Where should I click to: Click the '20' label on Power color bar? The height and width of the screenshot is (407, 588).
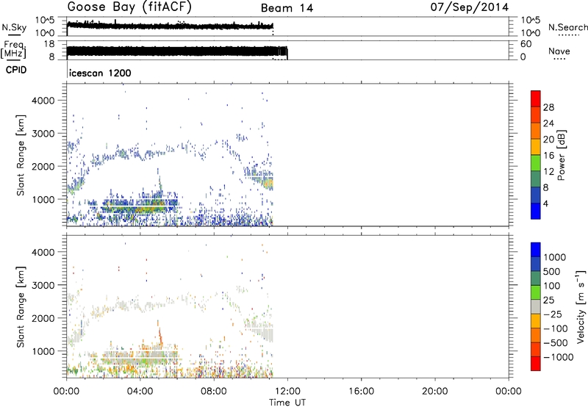(x=548, y=140)
